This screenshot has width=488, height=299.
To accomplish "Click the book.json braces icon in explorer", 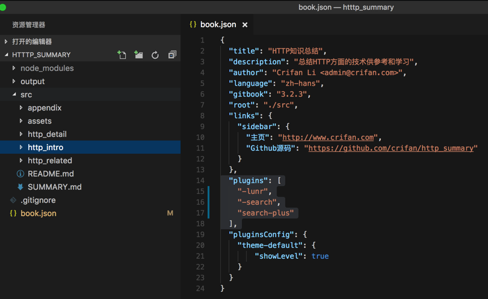I will click(13, 213).
